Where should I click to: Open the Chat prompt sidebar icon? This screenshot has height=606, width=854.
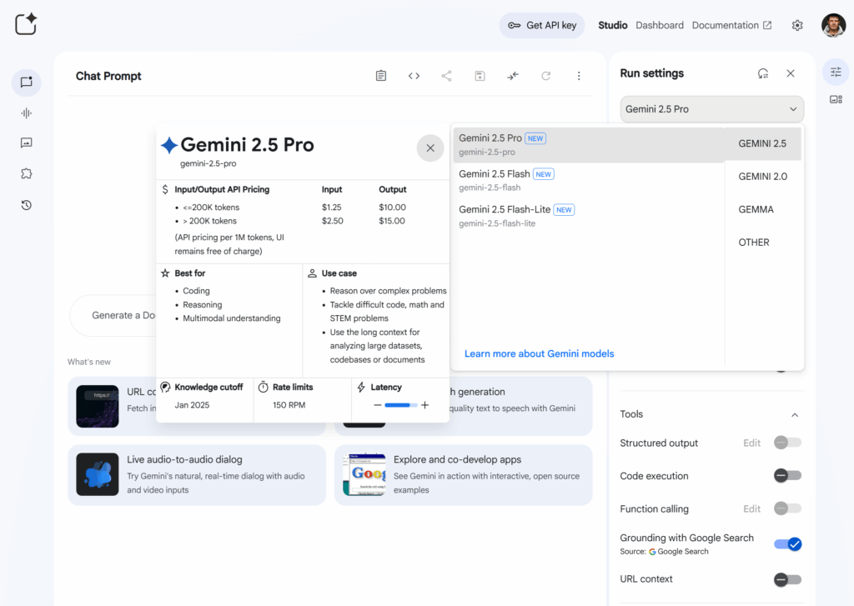[x=26, y=83]
